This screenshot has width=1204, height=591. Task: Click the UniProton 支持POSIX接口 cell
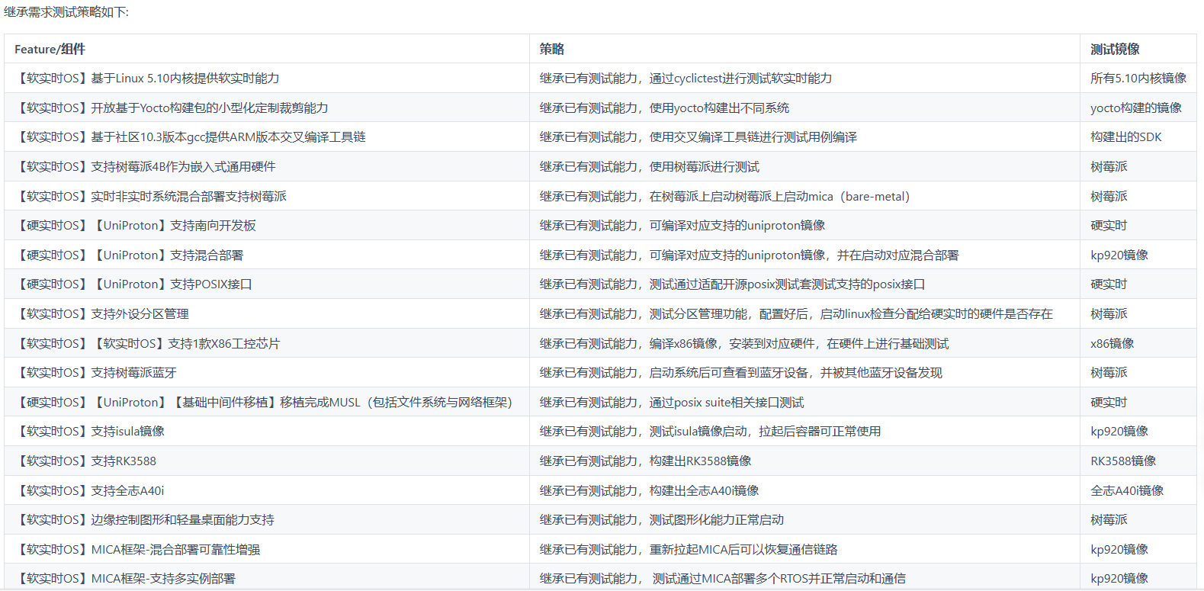point(133,284)
